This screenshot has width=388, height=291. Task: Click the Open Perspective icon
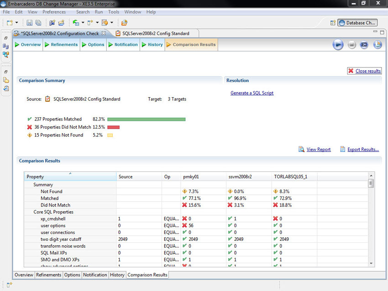(333, 23)
